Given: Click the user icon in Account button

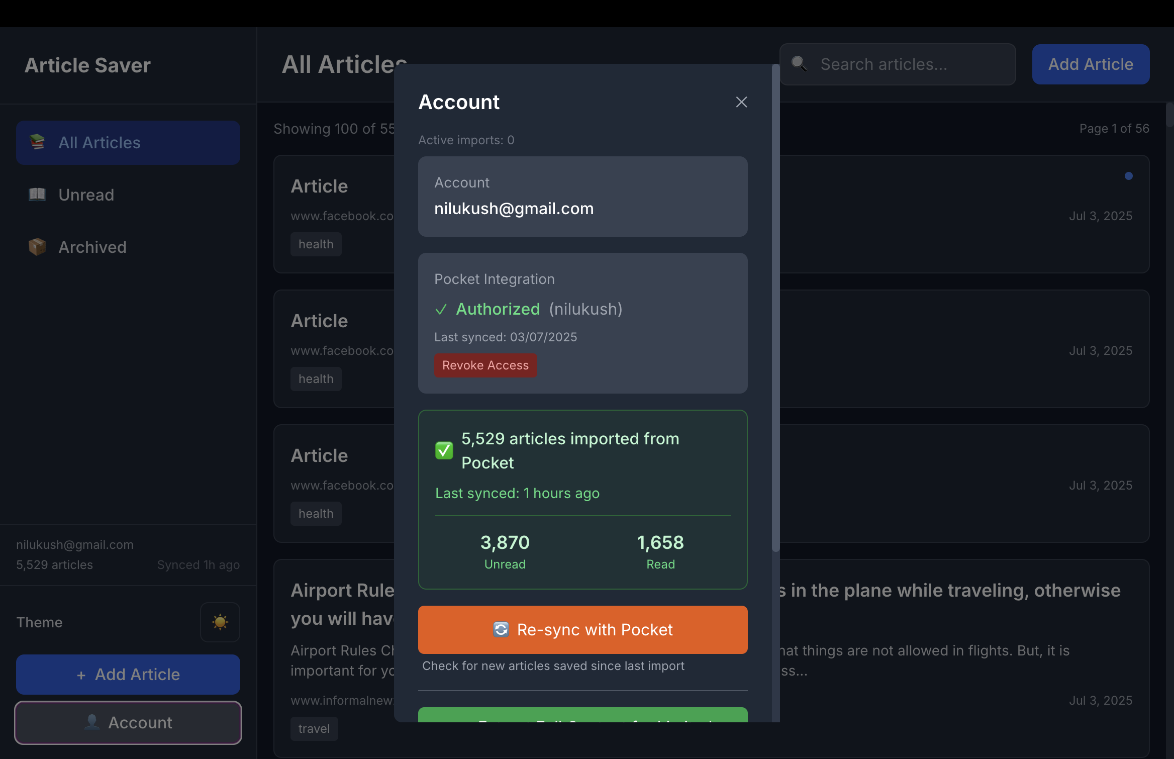Looking at the screenshot, I should pos(91,722).
